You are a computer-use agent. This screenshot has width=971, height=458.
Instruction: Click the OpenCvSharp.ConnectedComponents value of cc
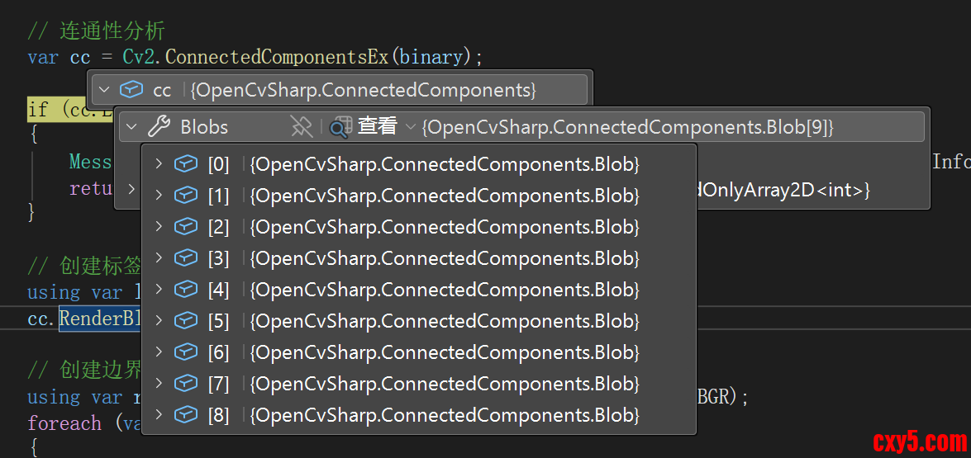point(363,89)
